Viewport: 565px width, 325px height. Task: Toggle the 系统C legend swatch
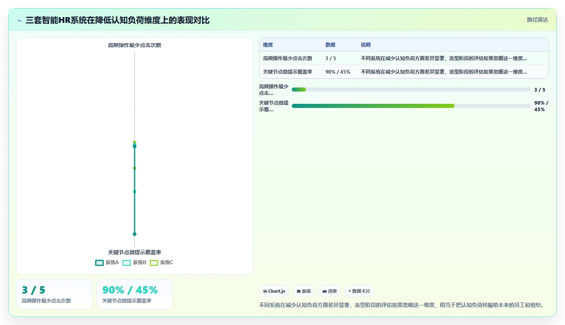click(154, 263)
